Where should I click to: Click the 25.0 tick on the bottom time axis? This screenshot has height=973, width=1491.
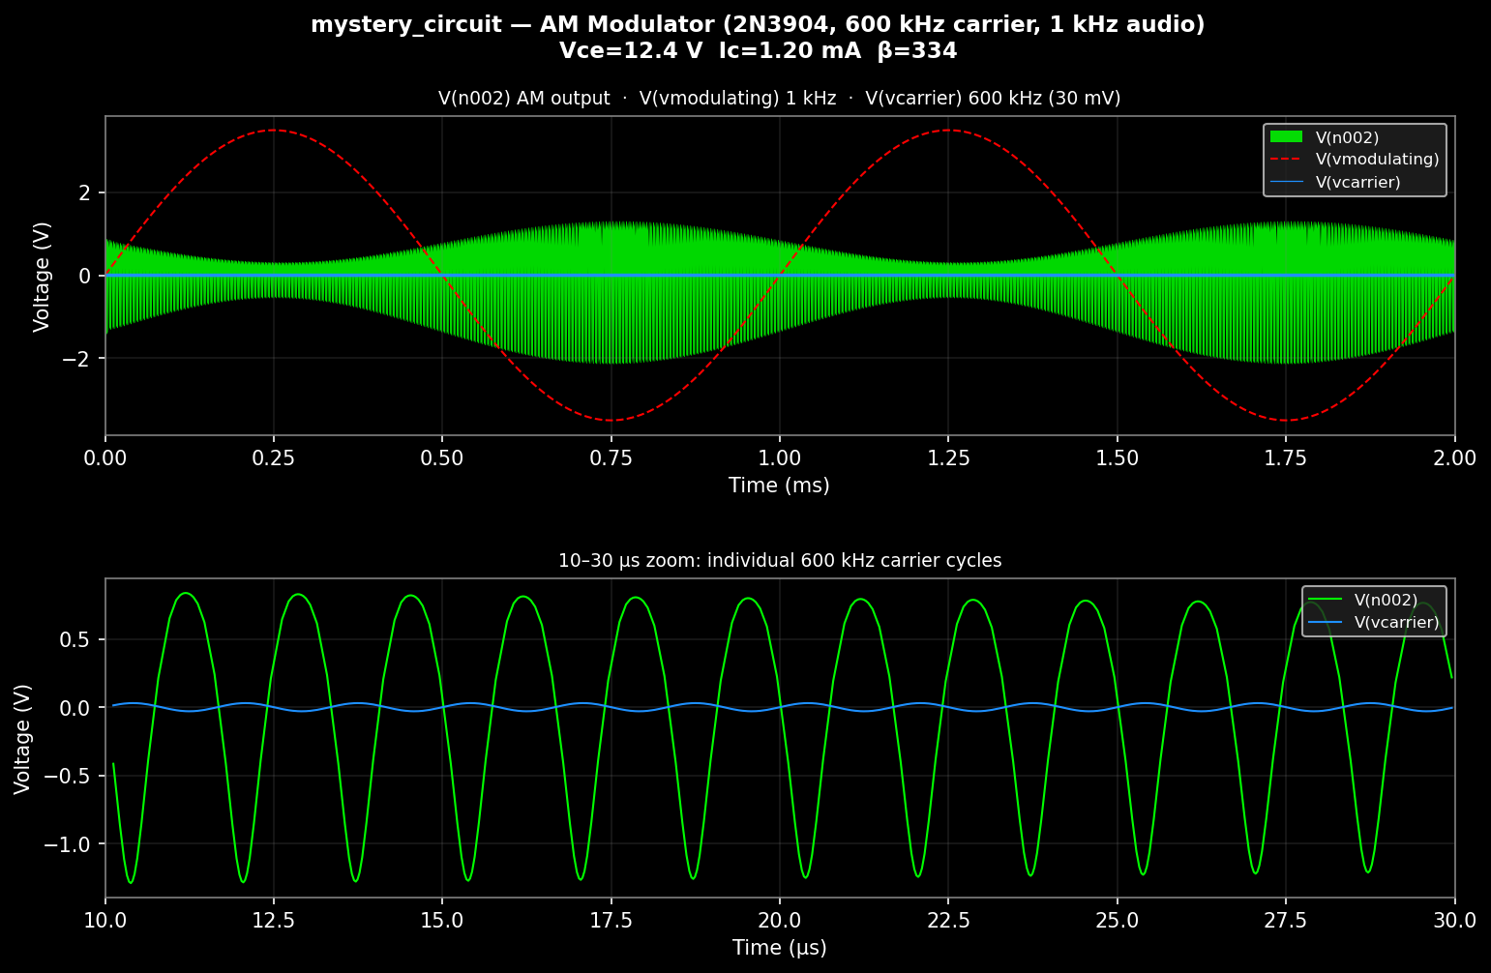pos(1117,921)
